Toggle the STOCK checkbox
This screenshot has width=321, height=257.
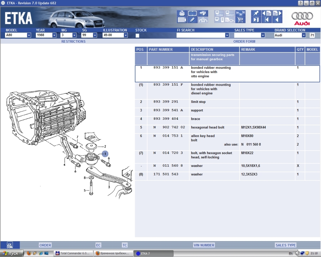tap(137, 35)
